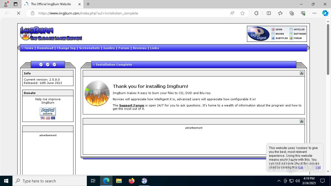The height and width of the screenshot is (186, 331).
Task: Open Digital Digest News link
Action: [x=277, y=29]
